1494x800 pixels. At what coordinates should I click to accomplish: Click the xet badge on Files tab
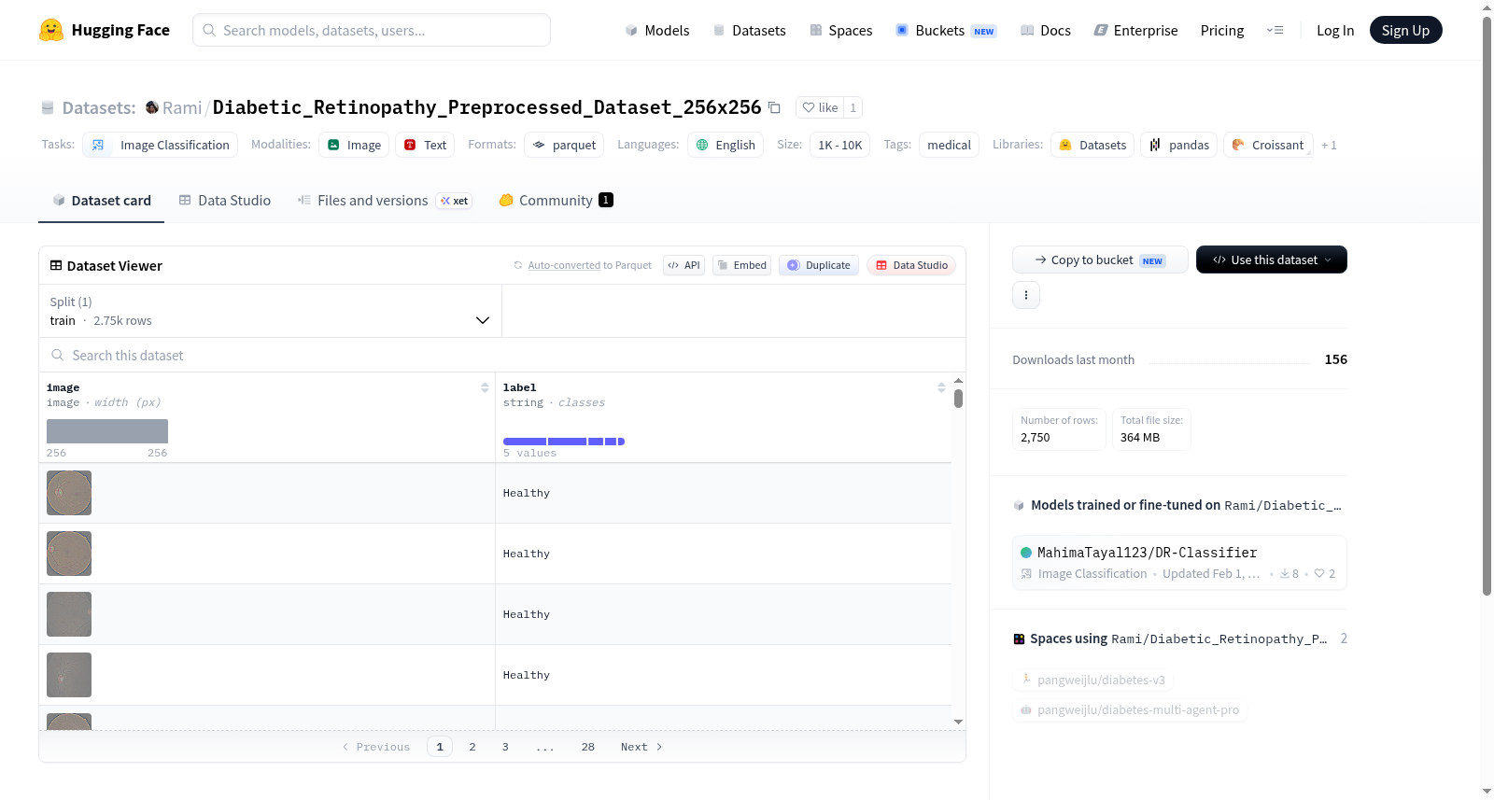point(455,201)
